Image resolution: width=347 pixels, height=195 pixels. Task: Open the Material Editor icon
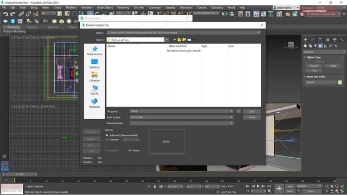click(279, 14)
